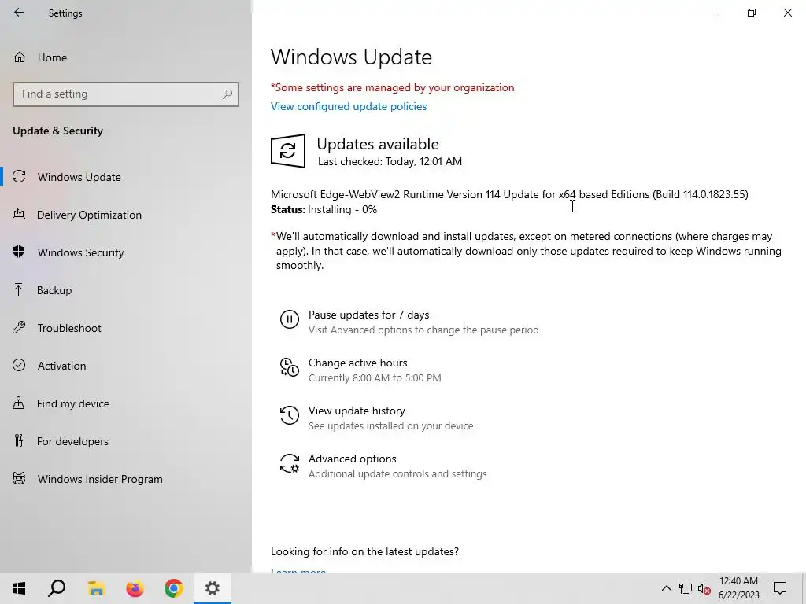Click the Status: Installing - 0% text
This screenshot has width=806, height=604.
(324, 209)
